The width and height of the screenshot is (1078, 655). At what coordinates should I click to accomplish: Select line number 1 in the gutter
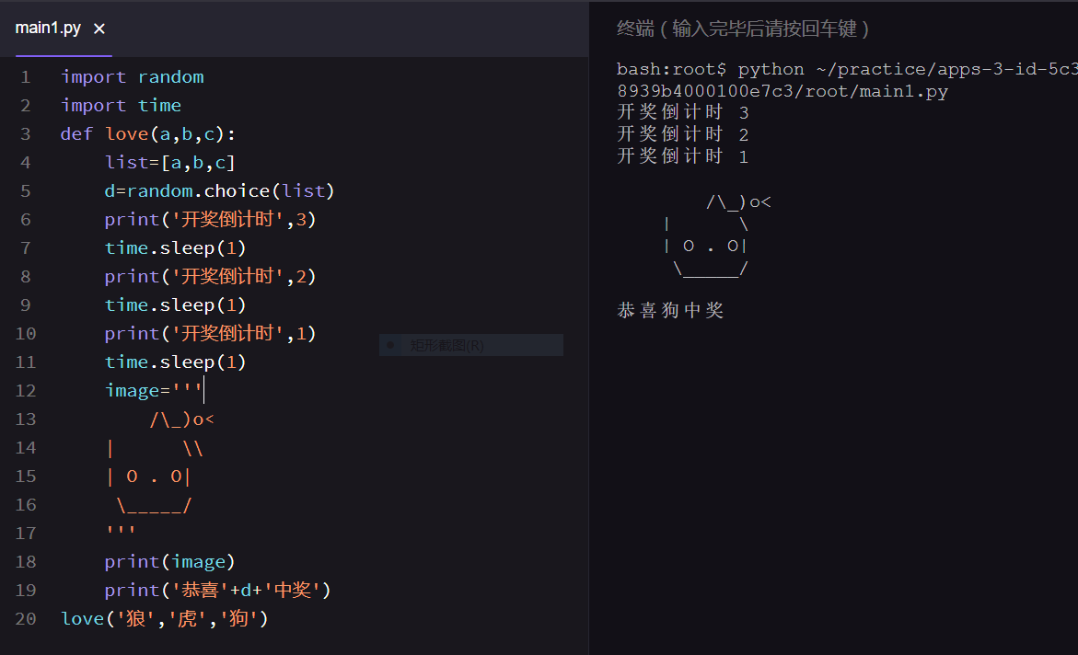24,76
